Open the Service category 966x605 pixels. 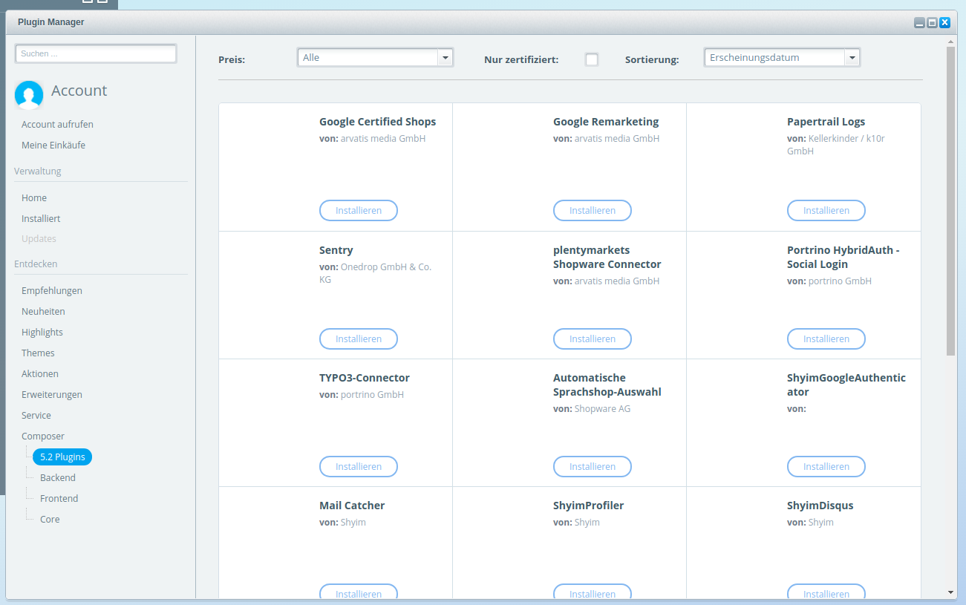point(36,415)
